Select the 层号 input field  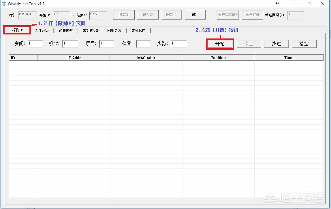click(x=107, y=44)
